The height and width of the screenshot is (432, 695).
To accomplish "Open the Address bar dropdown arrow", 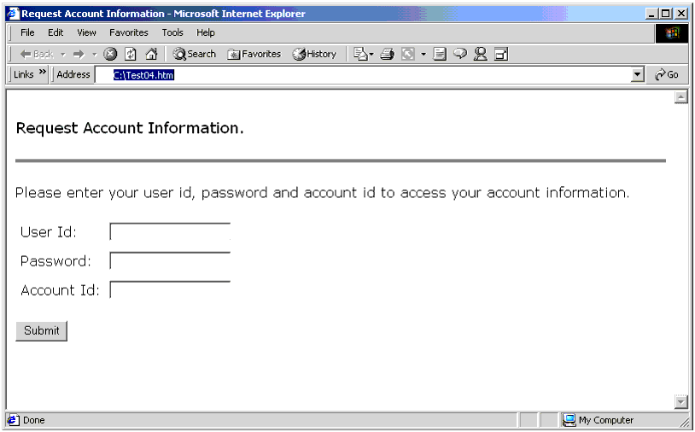I will tap(638, 75).
